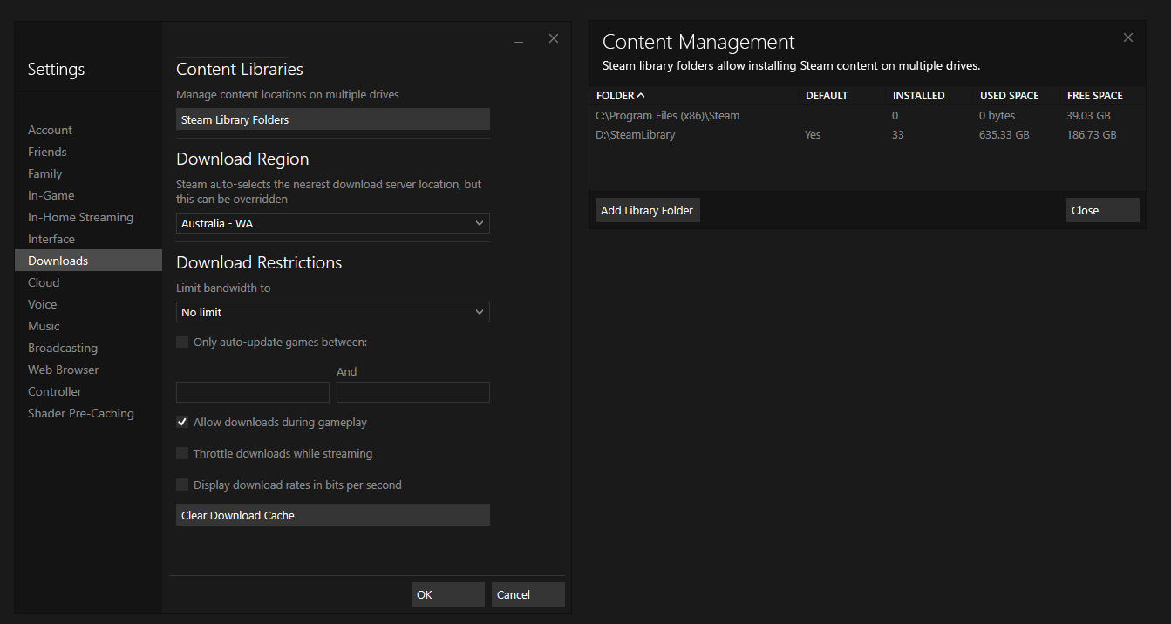
Task: Select the D:\SteamLibrary folder row
Action: pyautogui.click(x=636, y=135)
